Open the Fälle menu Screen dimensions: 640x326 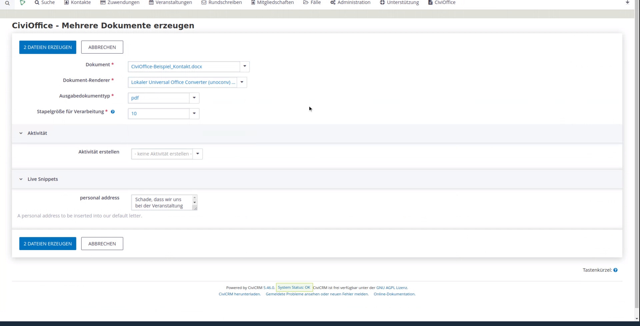pyautogui.click(x=312, y=3)
